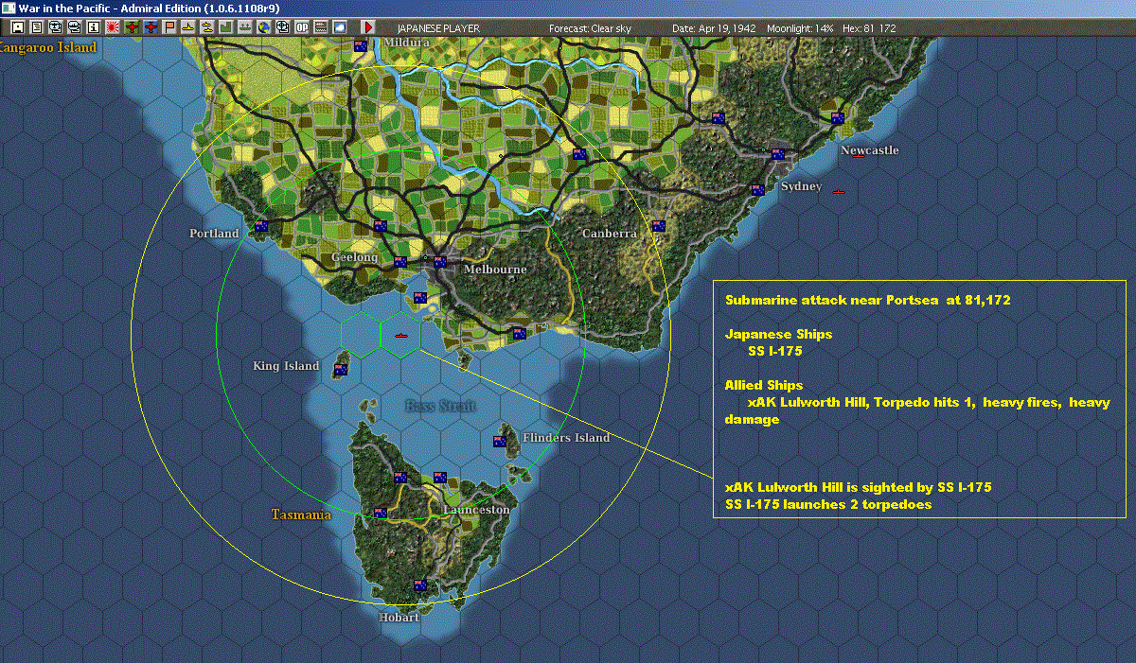Click the 'Allied Ships' heading in report
The width and height of the screenshot is (1136, 663).
pos(764,385)
